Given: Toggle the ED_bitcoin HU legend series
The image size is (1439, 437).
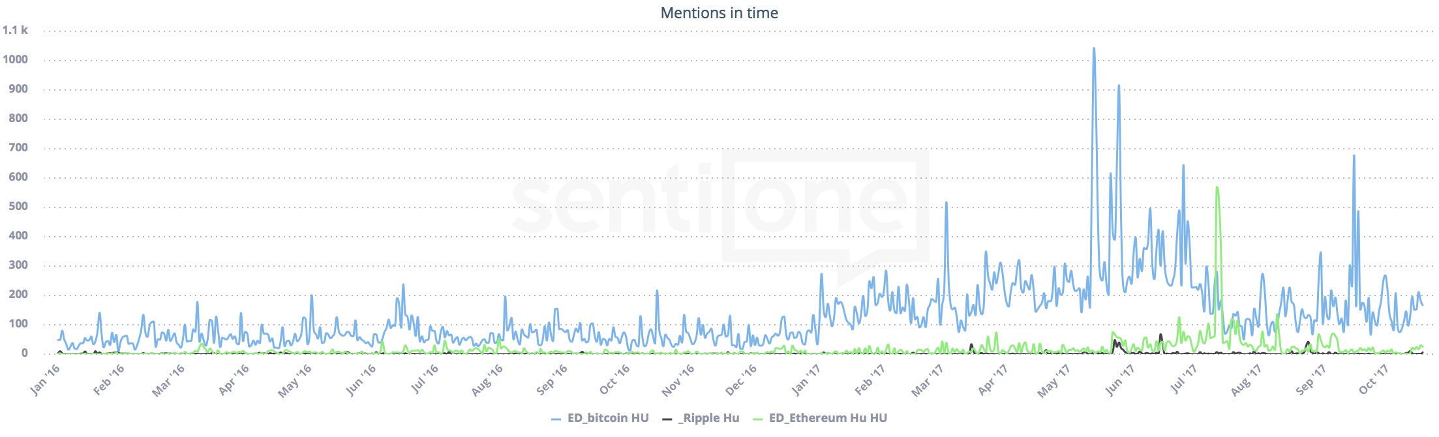Looking at the screenshot, I should pyautogui.click(x=607, y=418).
